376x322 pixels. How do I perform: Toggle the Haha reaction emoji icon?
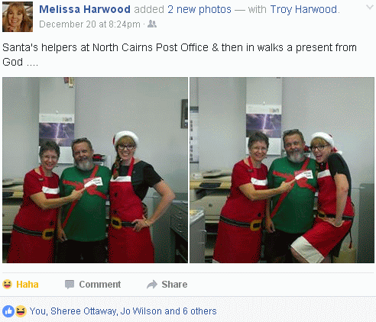coord(7,284)
